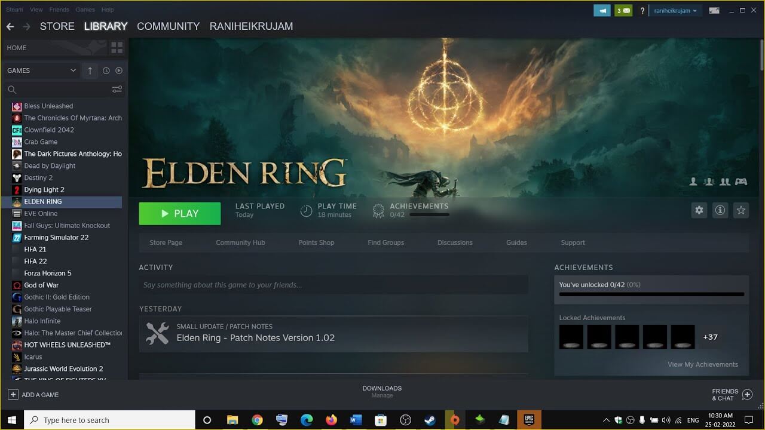This screenshot has width=765, height=430.
Task: Toggle favorite star for Elden Ring
Action: tap(741, 210)
